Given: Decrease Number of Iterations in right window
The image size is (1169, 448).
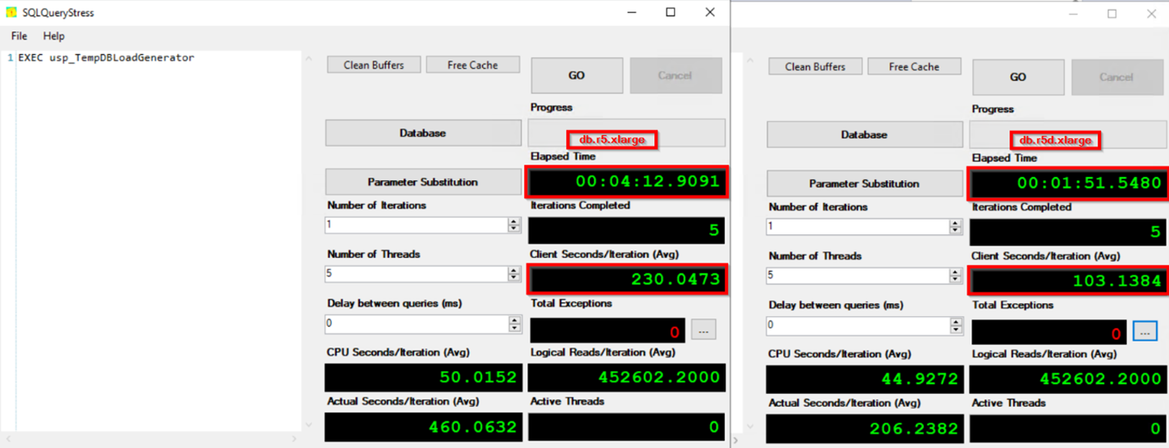Looking at the screenshot, I should (956, 231).
